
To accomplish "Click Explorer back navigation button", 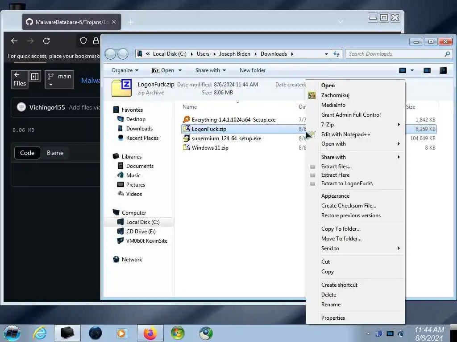I will (x=110, y=54).
